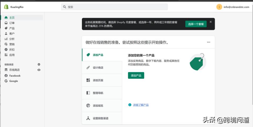
Task: Go to 折扣 in the sidebar
Action: coord(12,50)
